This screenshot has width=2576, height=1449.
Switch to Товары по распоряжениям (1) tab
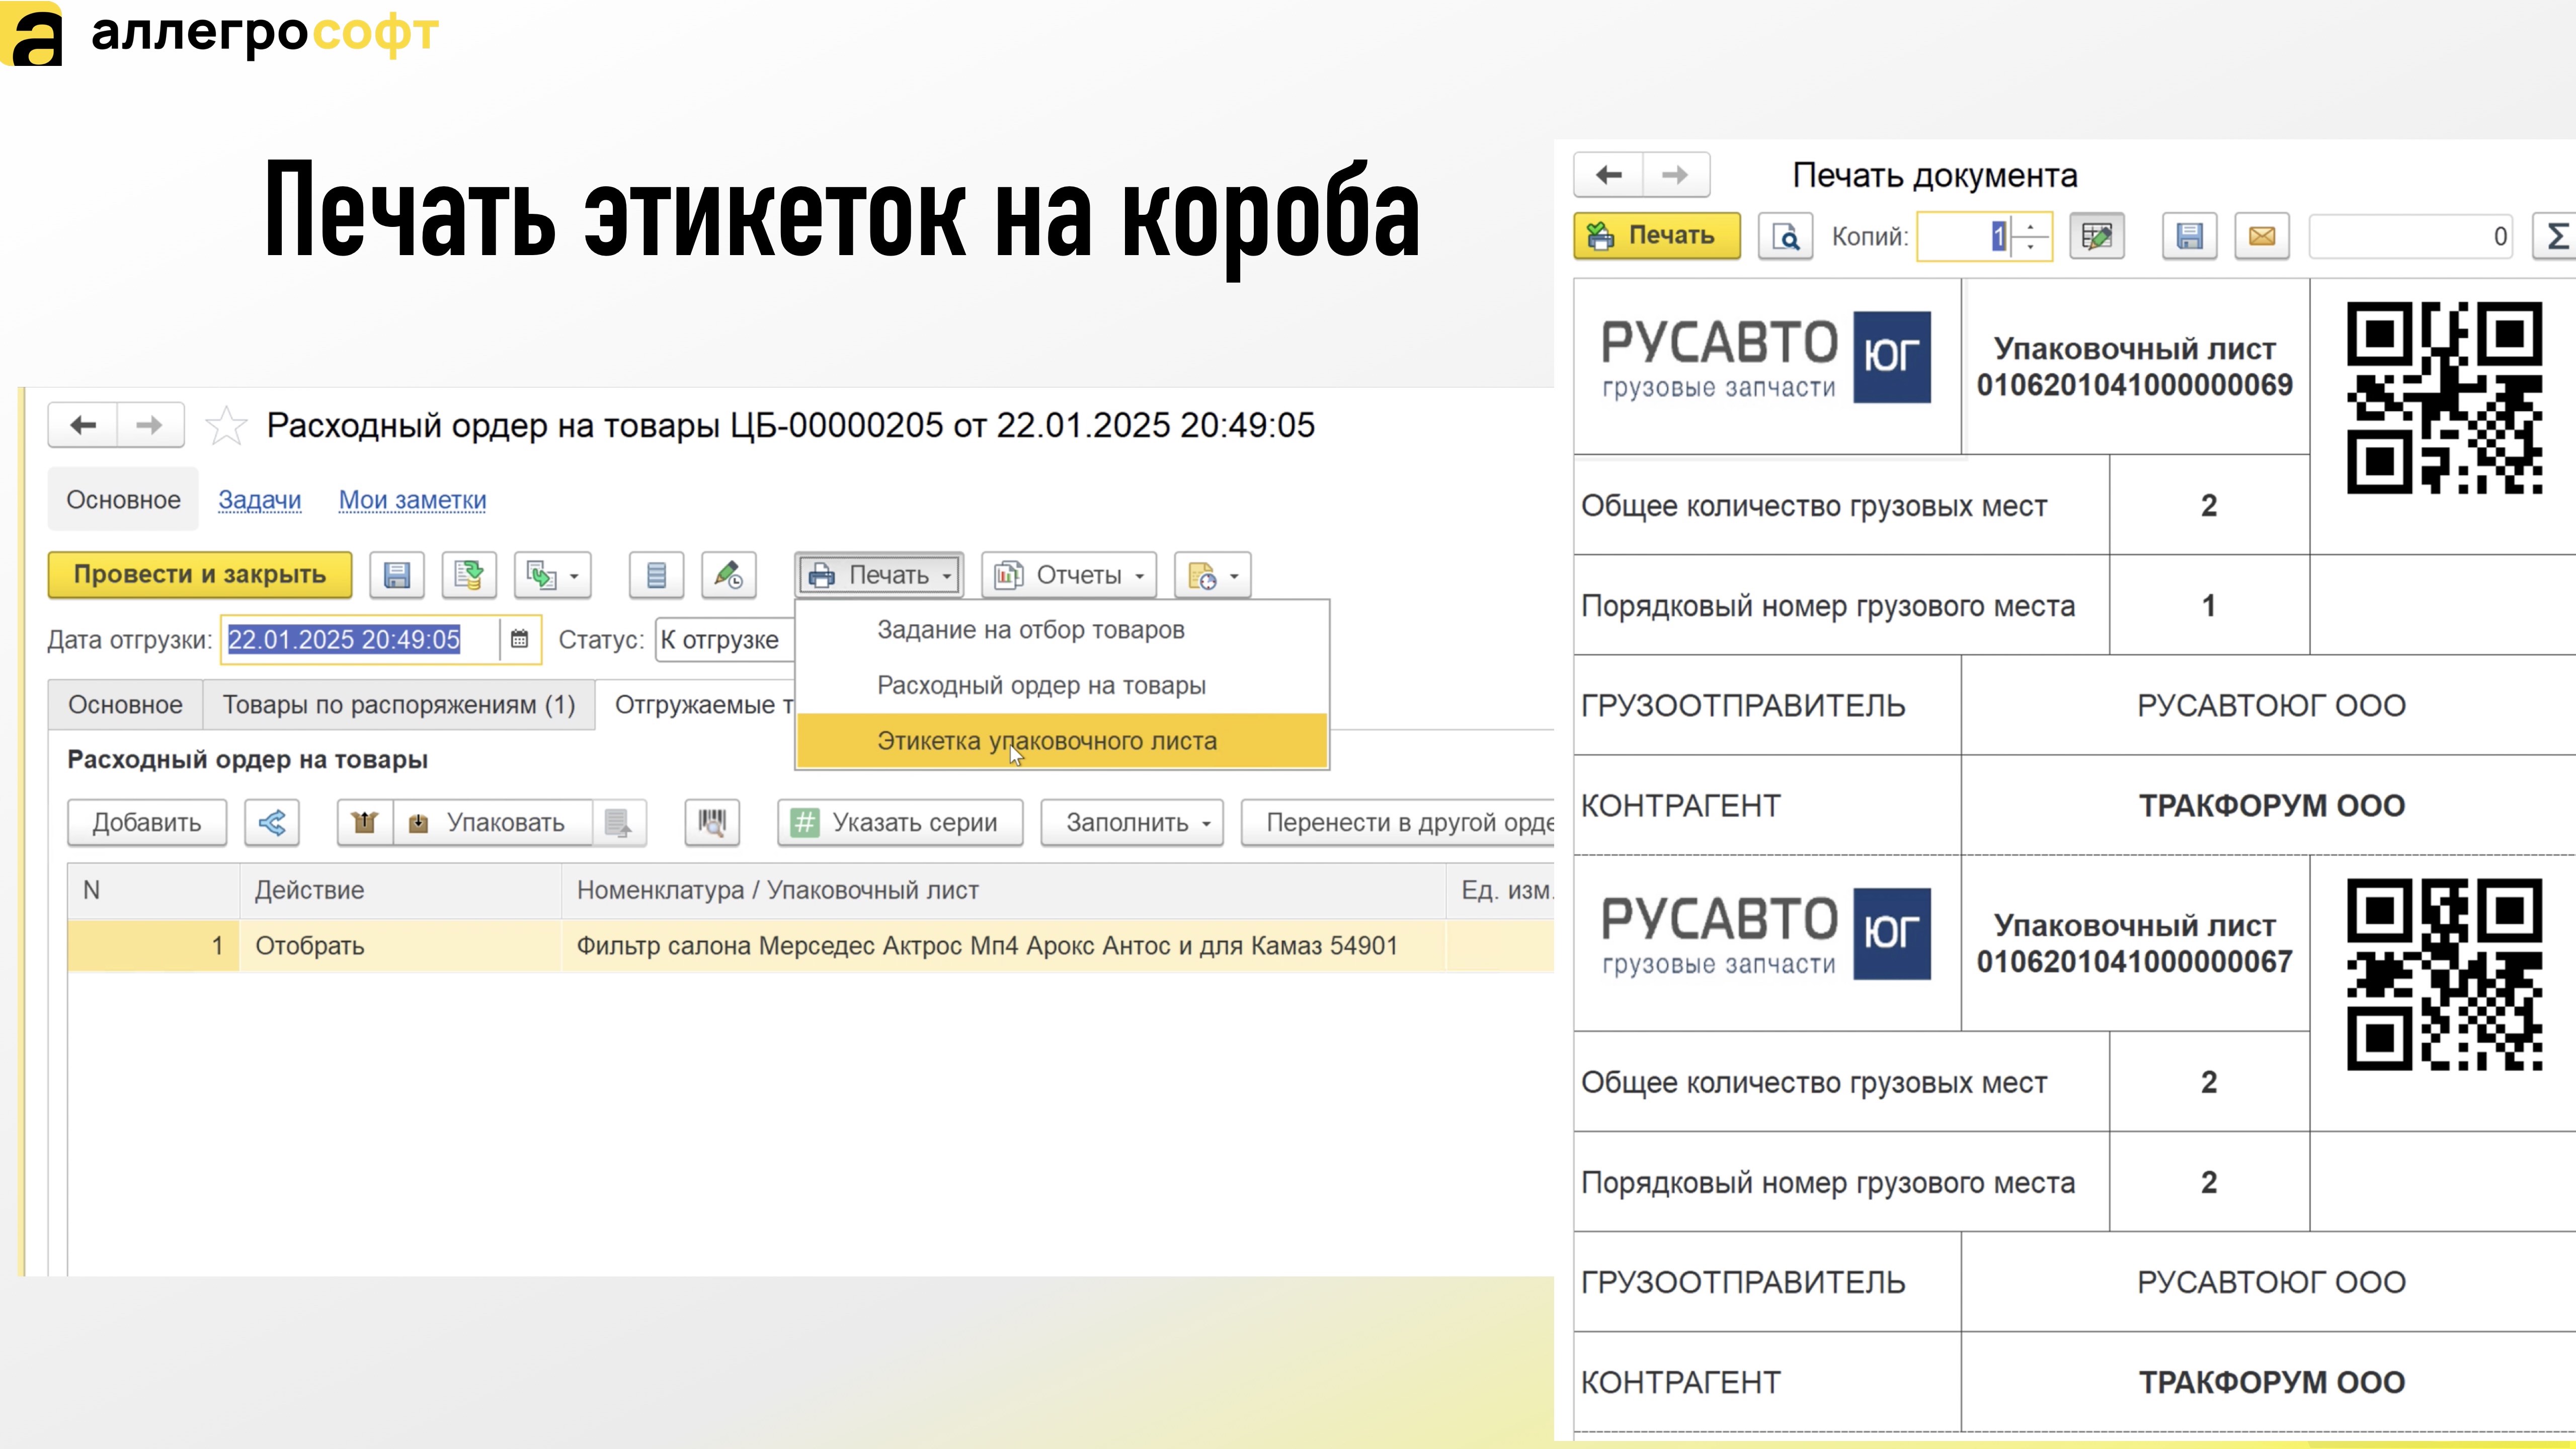pyautogui.click(x=399, y=705)
